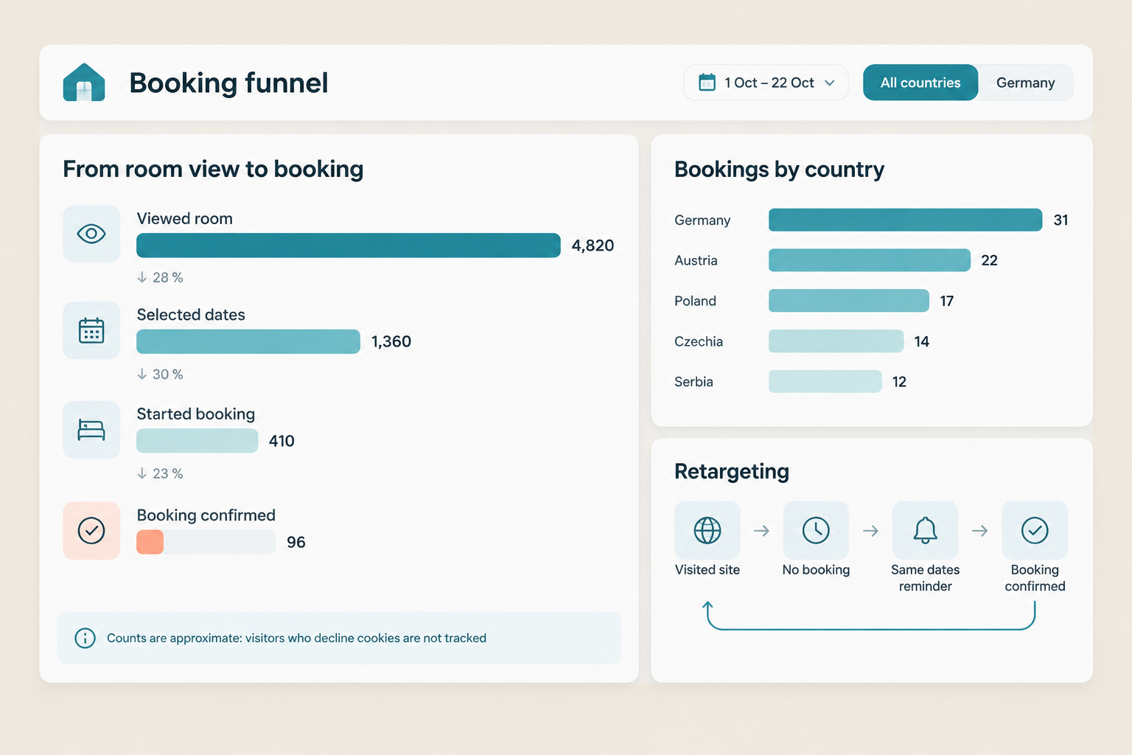The height and width of the screenshot is (755, 1132).
Task: Select the All countries filter
Action: (x=920, y=83)
